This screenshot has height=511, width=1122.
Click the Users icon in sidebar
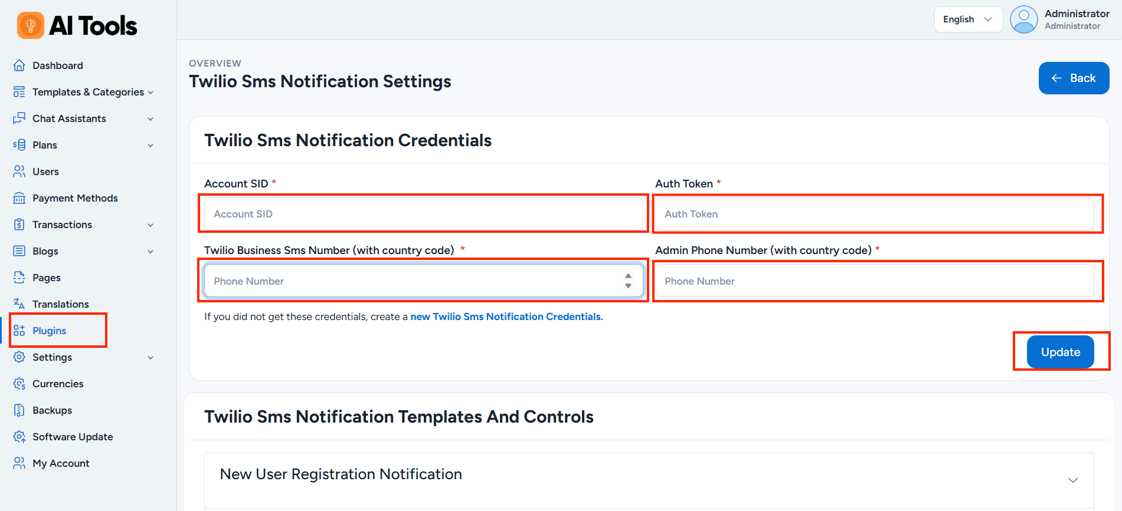(x=19, y=172)
